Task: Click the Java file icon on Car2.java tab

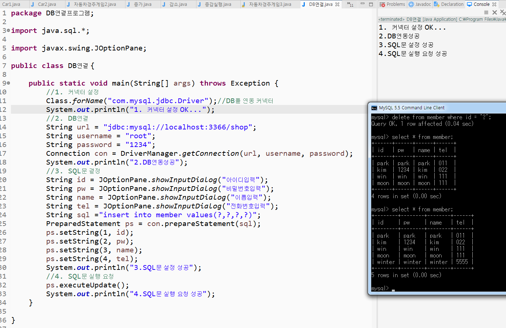Action: (33, 4)
